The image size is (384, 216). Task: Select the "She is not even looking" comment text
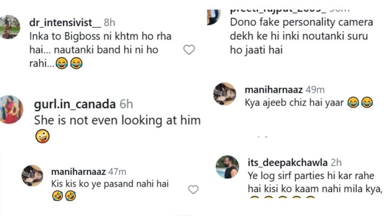click(117, 120)
